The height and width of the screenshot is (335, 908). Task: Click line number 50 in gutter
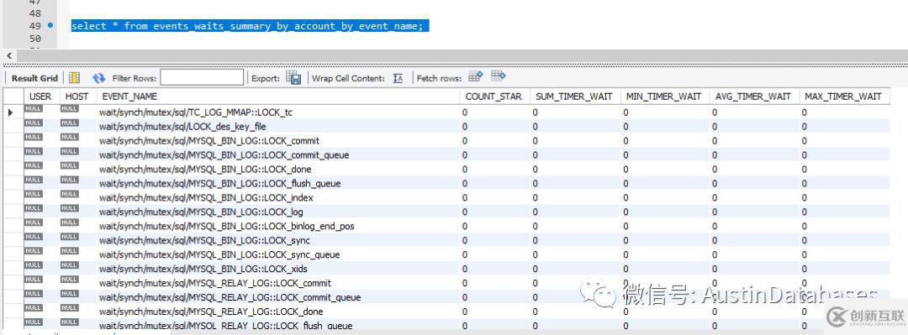[x=34, y=39]
